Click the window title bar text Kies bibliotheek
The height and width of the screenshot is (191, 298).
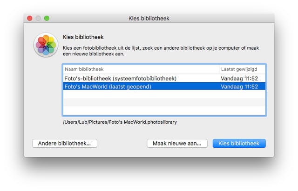pyautogui.click(x=149, y=19)
